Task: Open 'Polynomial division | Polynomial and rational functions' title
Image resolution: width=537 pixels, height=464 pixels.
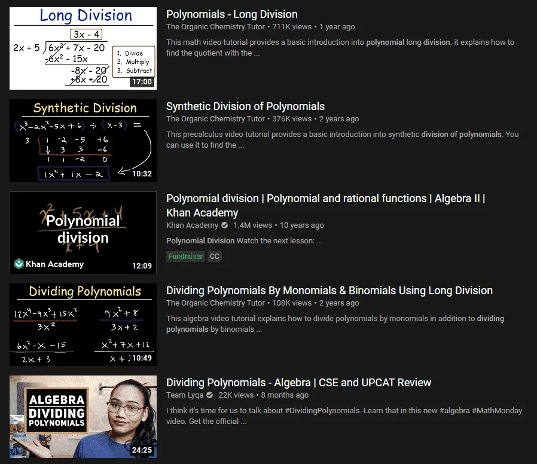Action: click(x=325, y=206)
